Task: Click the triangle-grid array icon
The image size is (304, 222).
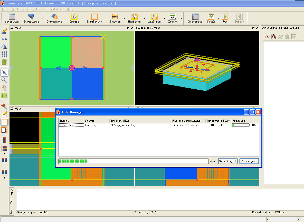Action: point(4,54)
